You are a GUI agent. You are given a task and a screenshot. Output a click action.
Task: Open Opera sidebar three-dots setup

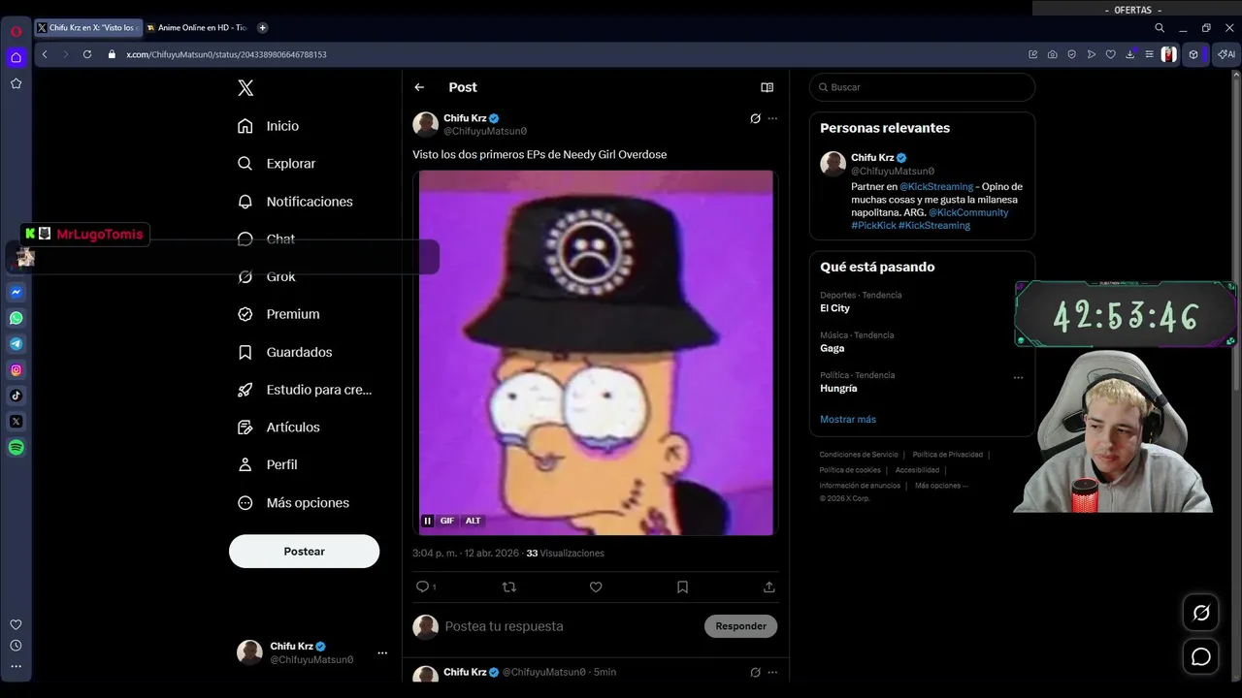[x=16, y=666]
